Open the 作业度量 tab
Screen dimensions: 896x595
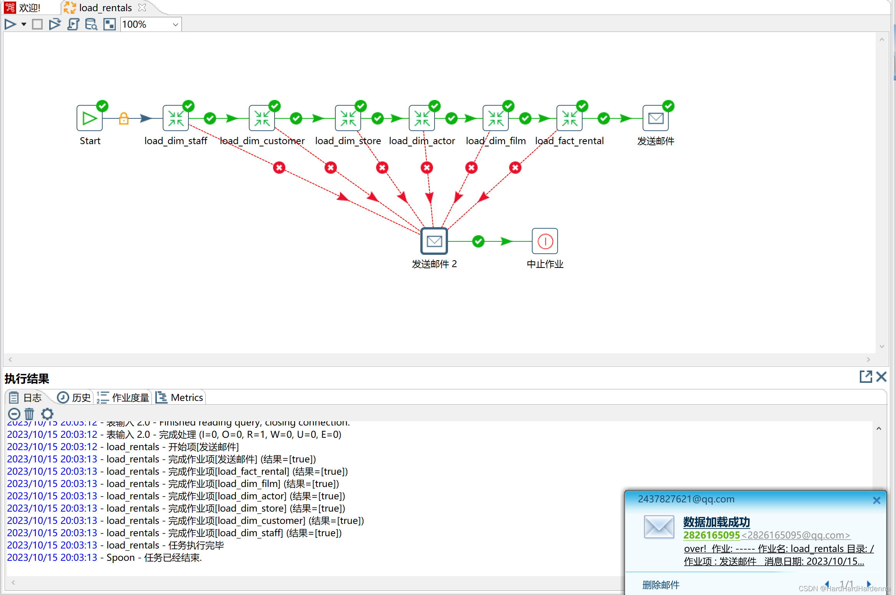click(x=123, y=397)
